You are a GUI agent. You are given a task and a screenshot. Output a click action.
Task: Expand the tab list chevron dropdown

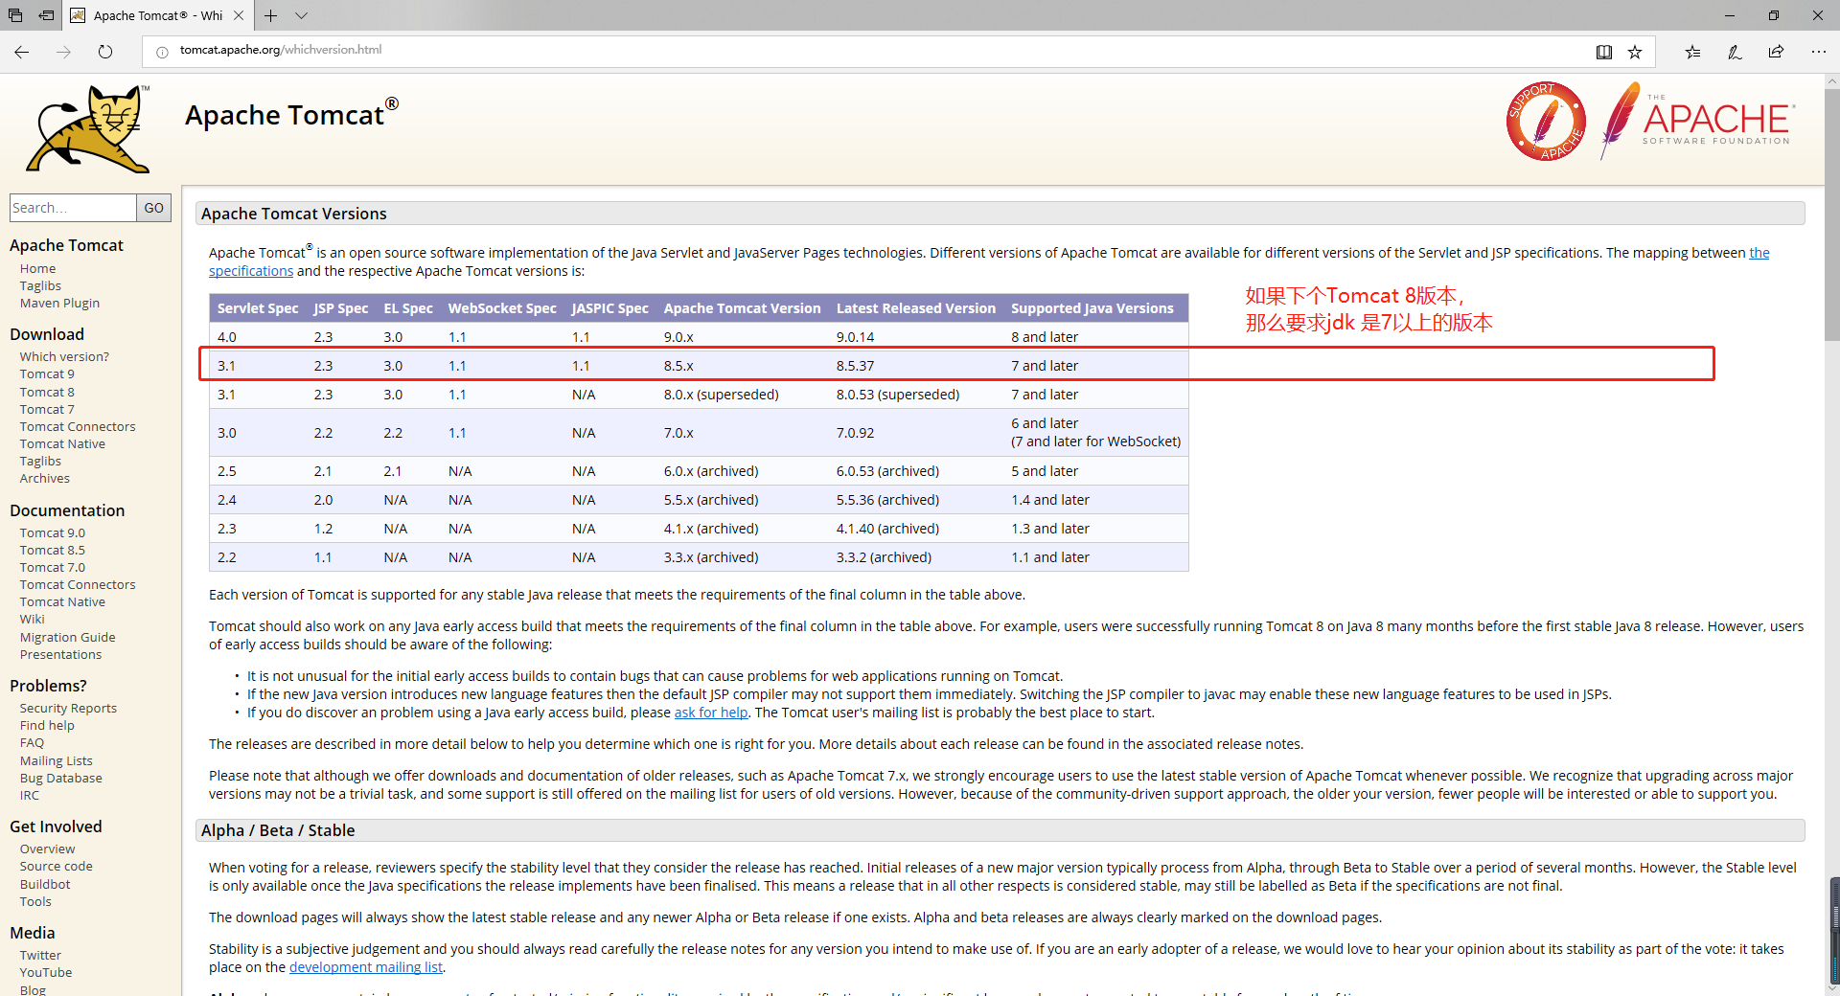tap(301, 15)
